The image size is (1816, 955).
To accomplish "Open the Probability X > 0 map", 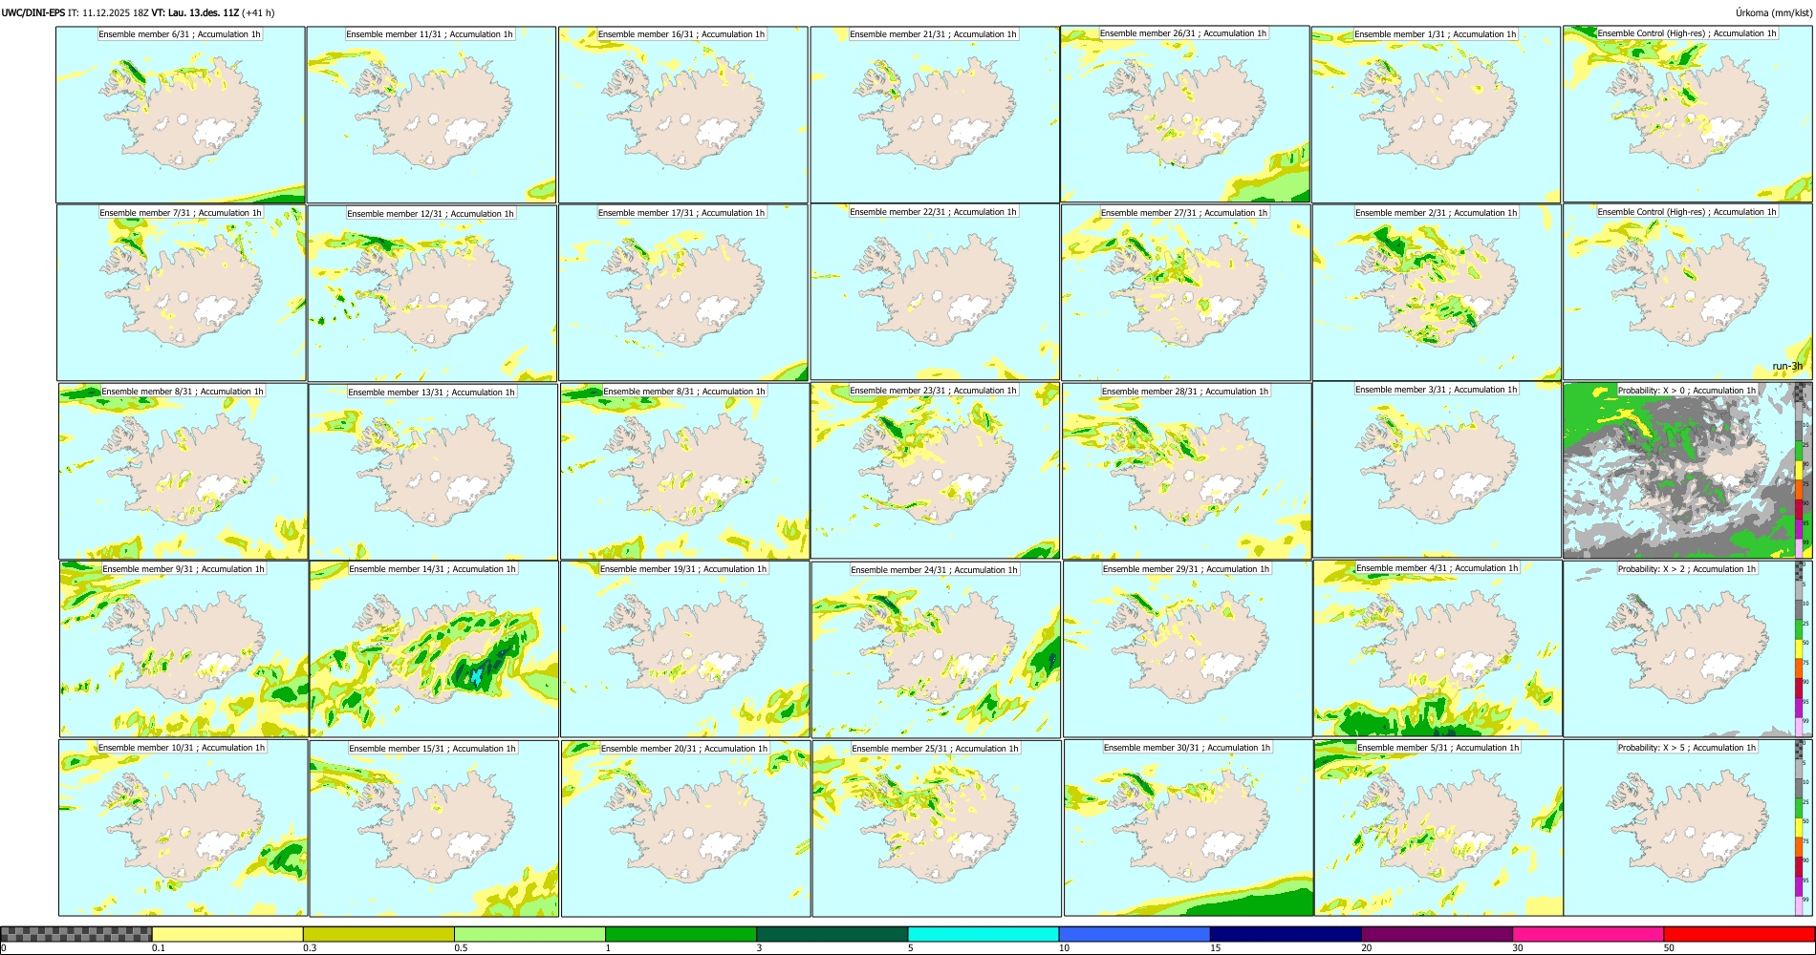I will pos(1688,470).
